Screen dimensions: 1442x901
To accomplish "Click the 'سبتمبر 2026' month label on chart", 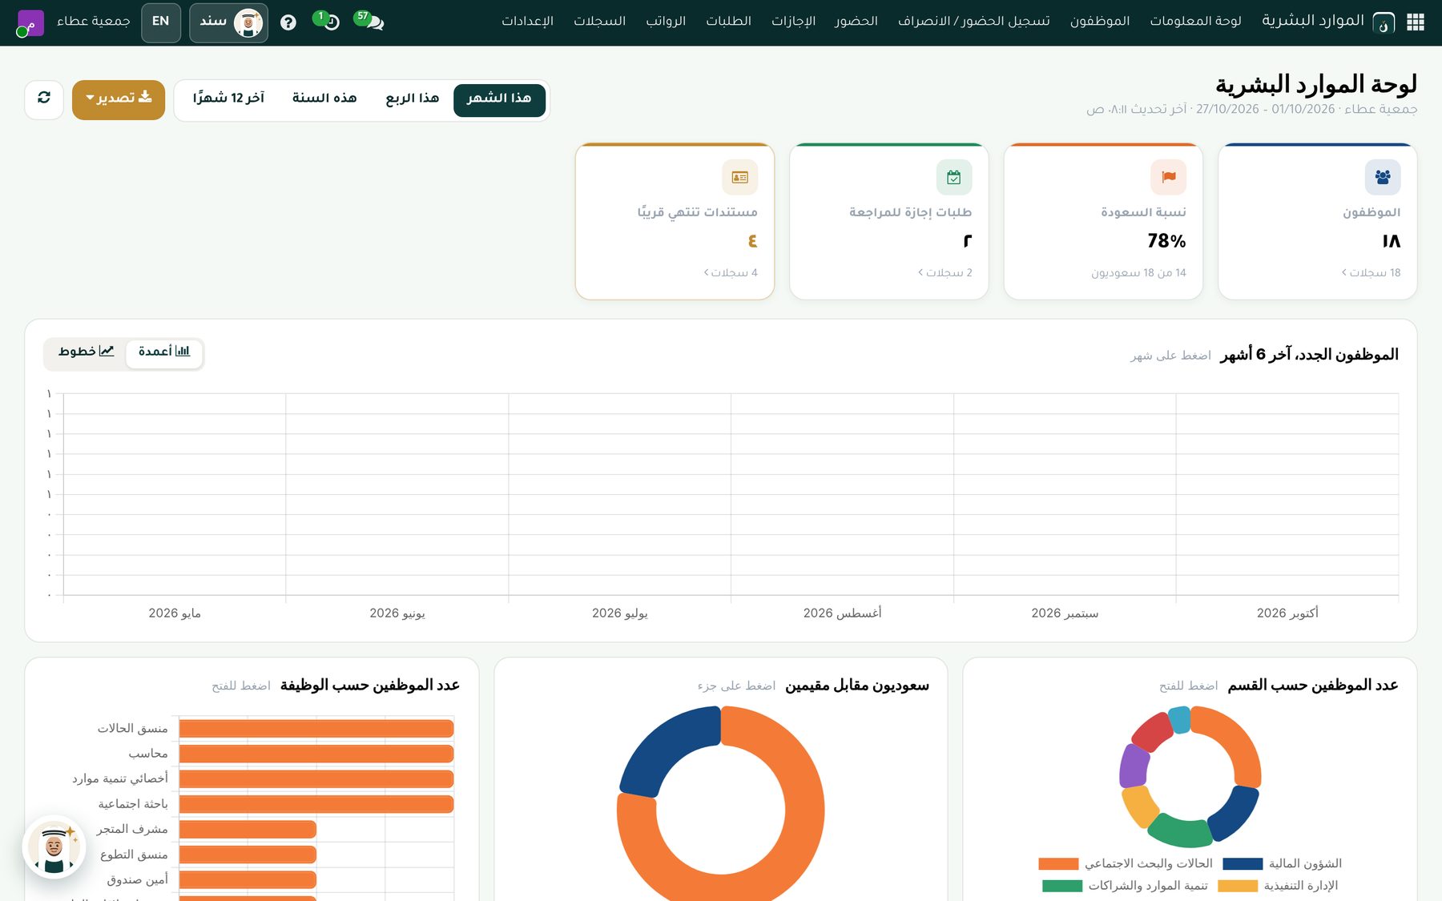I will tap(1065, 613).
